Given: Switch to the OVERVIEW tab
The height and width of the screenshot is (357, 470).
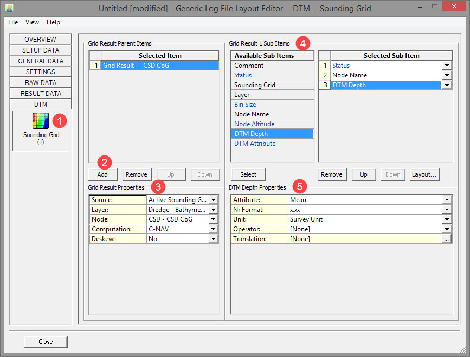Looking at the screenshot, I should point(41,40).
